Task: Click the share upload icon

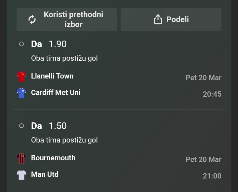Action: pos(158,19)
